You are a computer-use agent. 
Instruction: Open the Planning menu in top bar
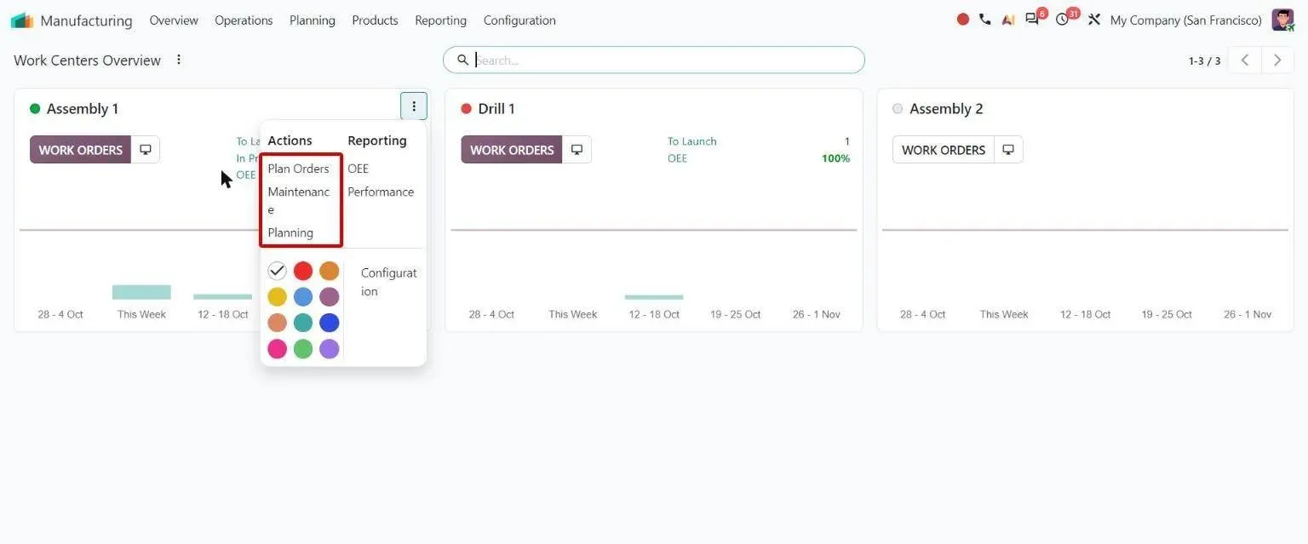coord(313,20)
